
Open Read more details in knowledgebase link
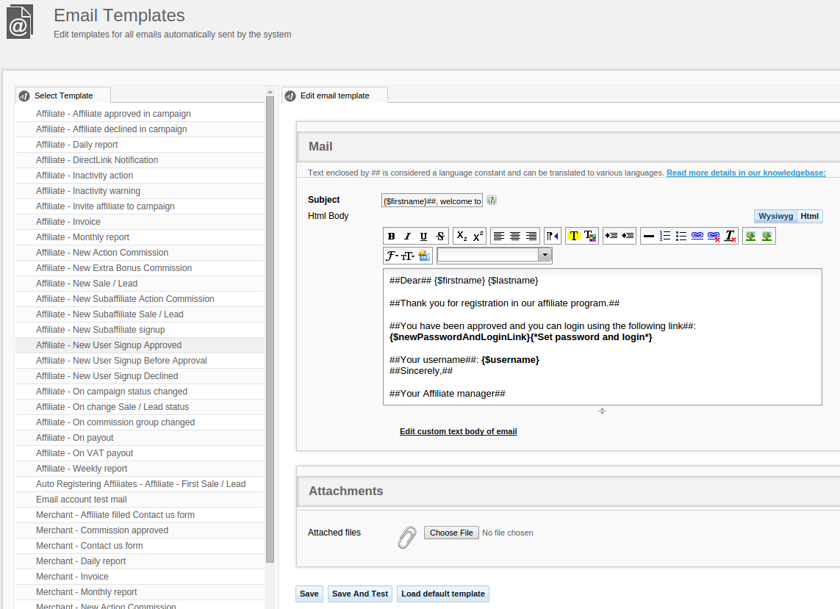coord(746,173)
